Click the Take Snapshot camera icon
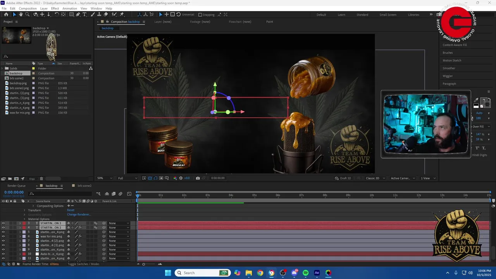 (x=198, y=178)
